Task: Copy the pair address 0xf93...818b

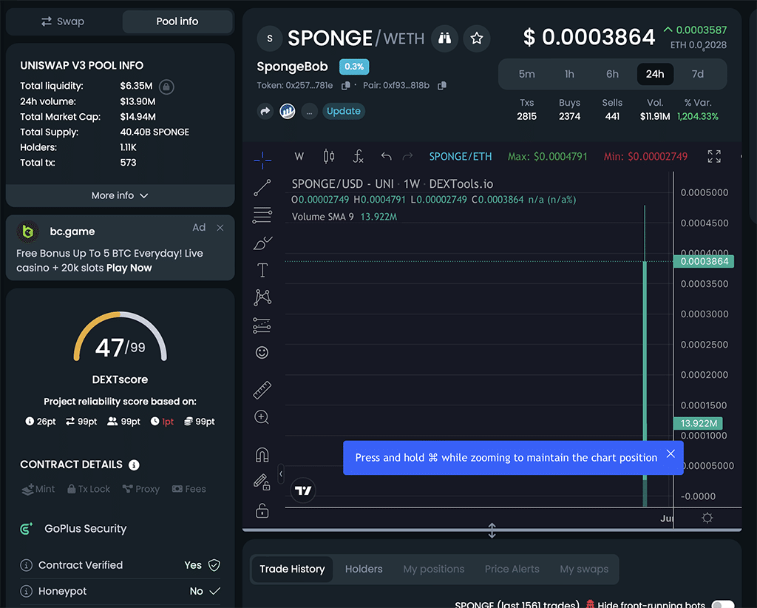Action: [442, 86]
